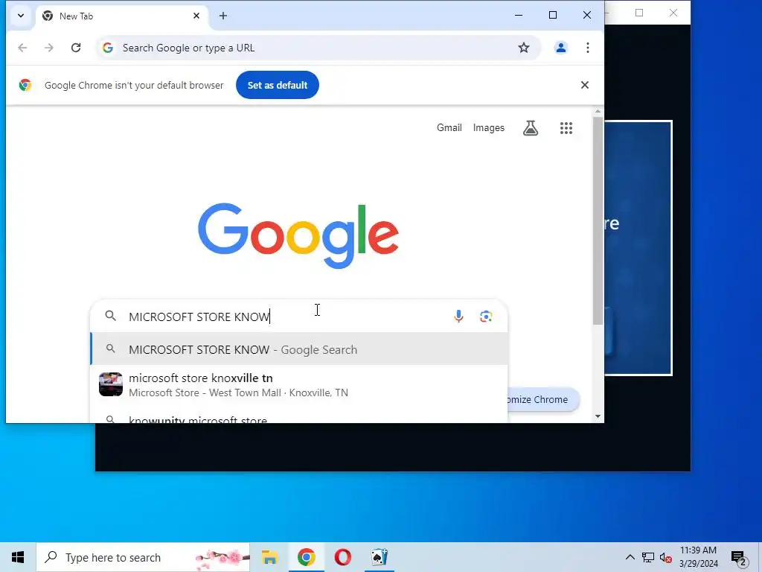The image size is (762, 572).
Task: Click the muted volume tray icon
Action: point(666,557)
